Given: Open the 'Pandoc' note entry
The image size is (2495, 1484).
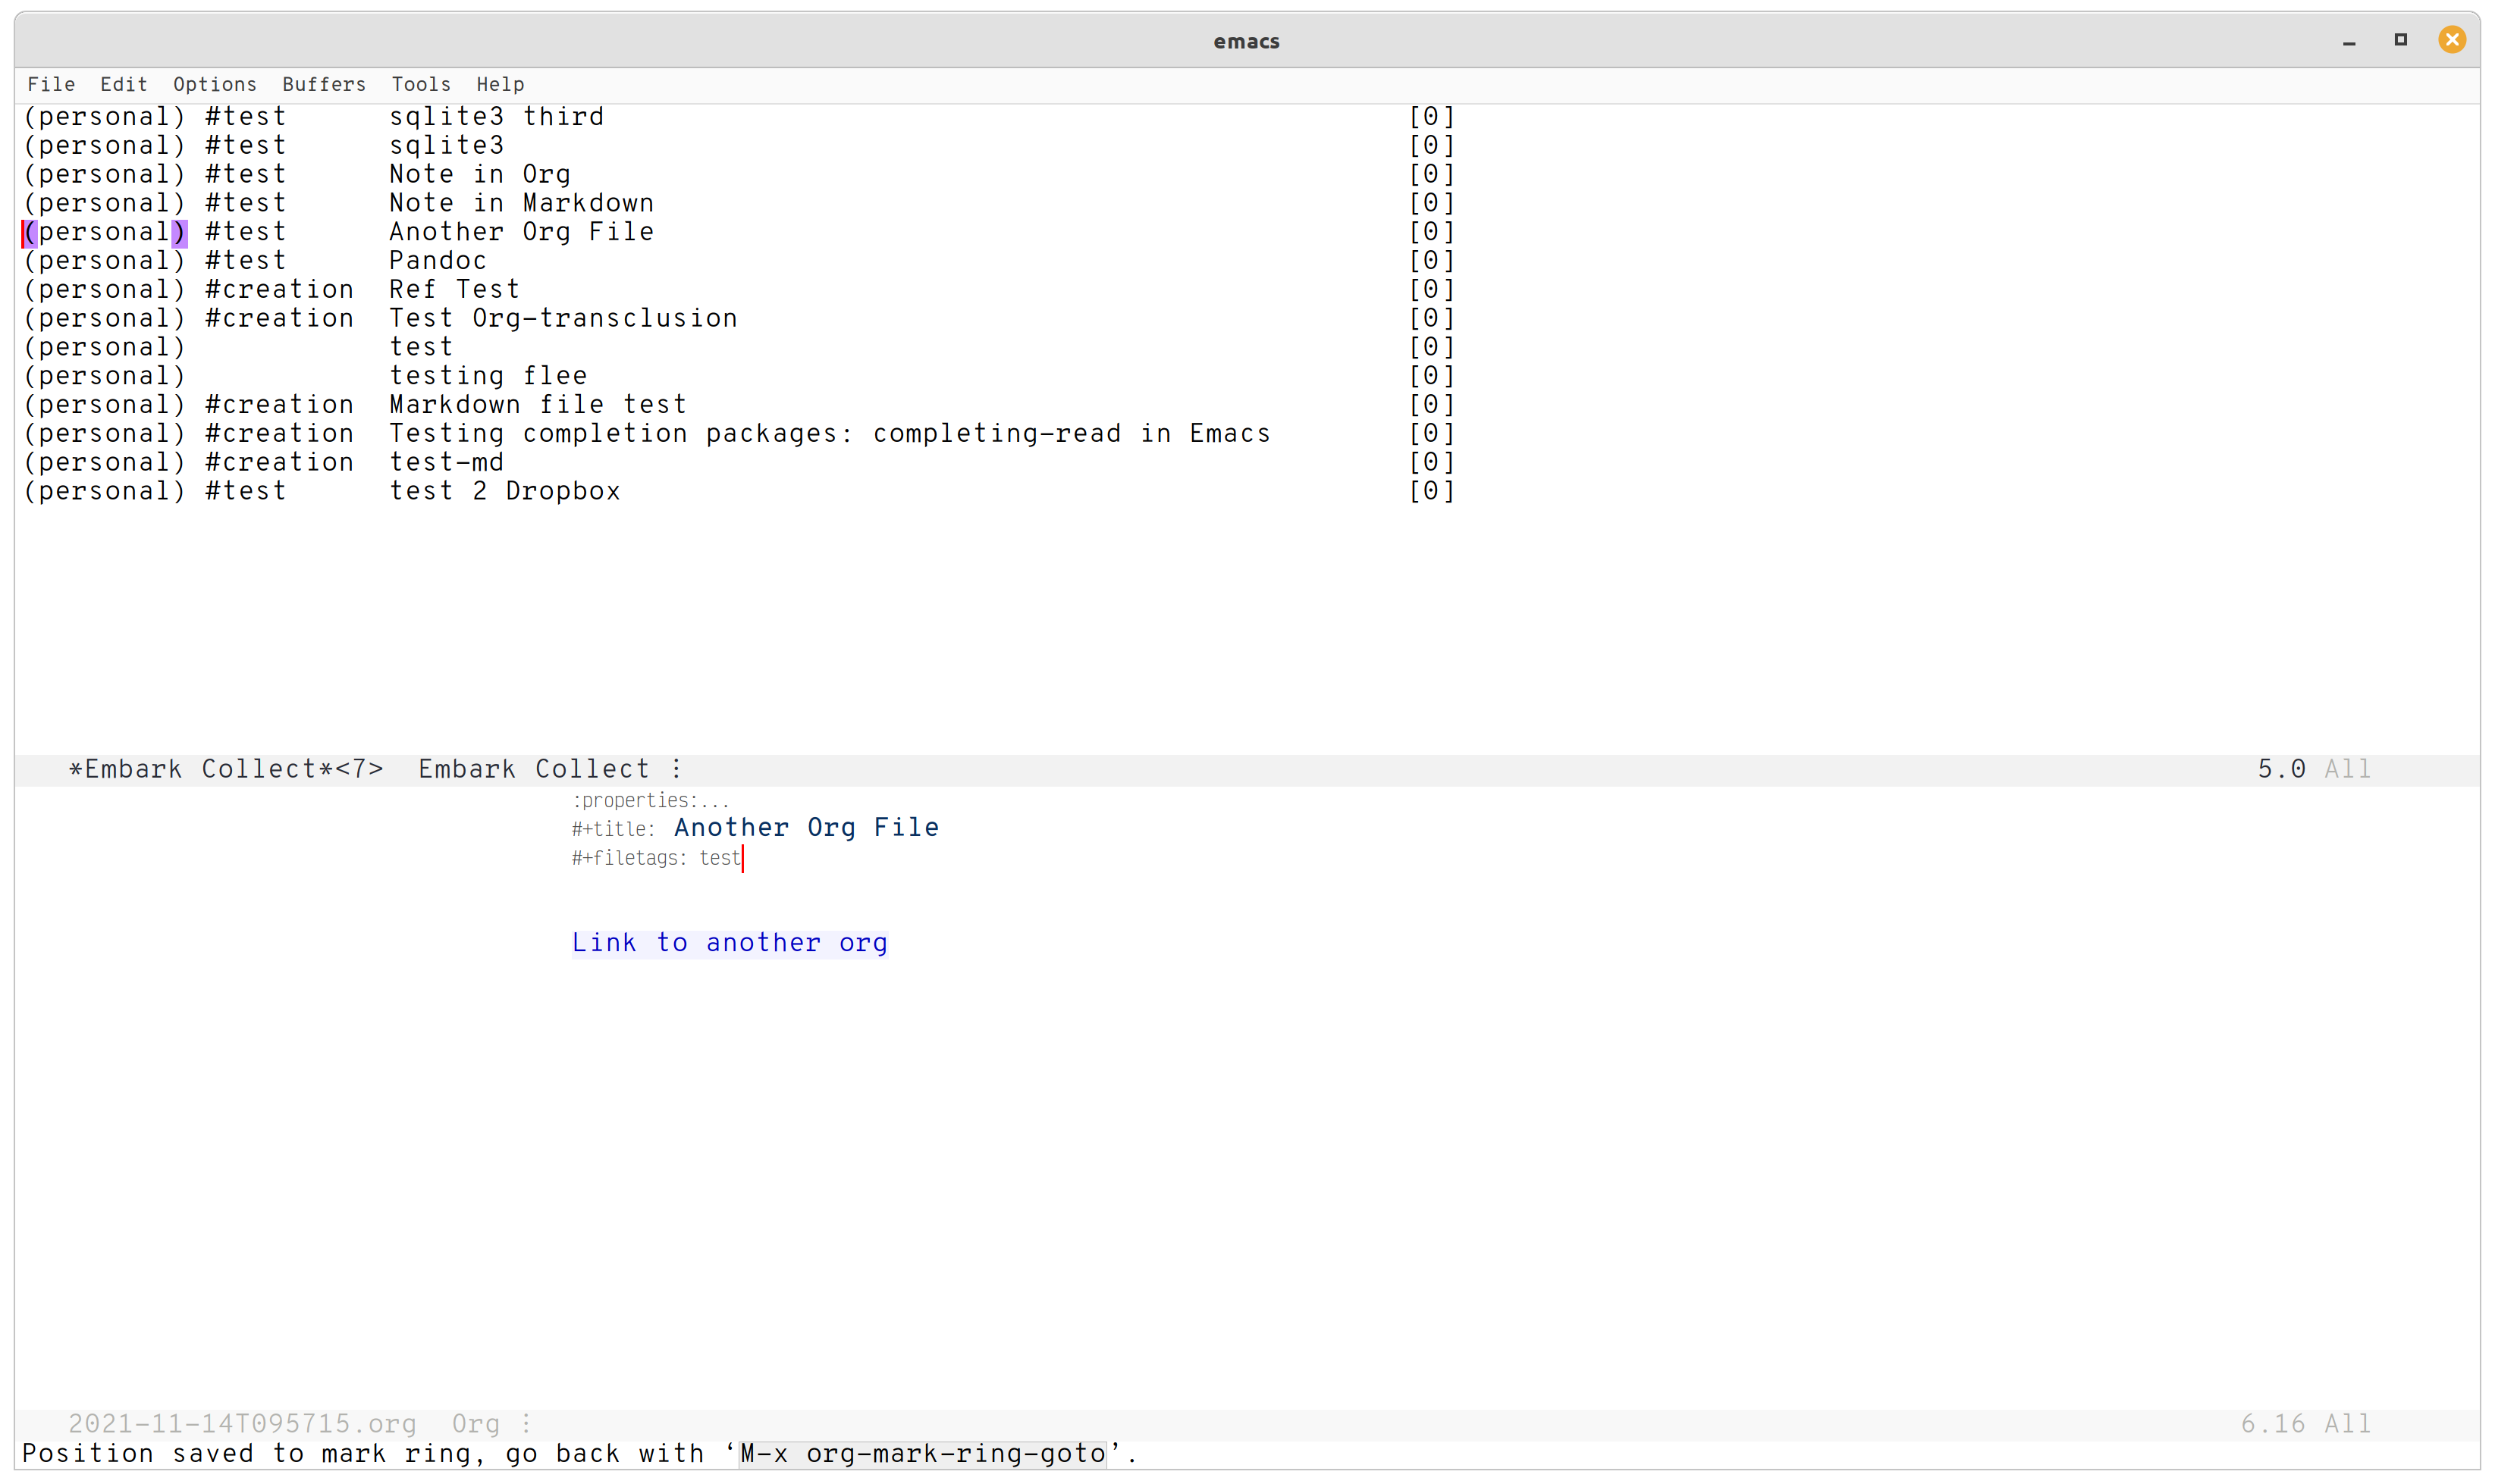Looking at the screenshot, I should 437,261.
